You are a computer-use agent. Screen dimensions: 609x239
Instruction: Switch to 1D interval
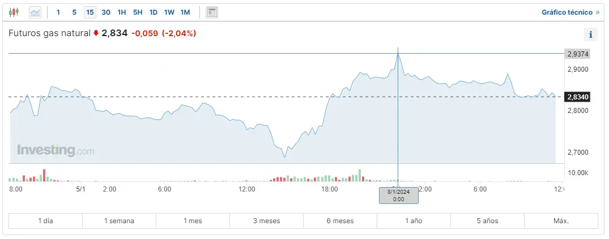[154, 12]
